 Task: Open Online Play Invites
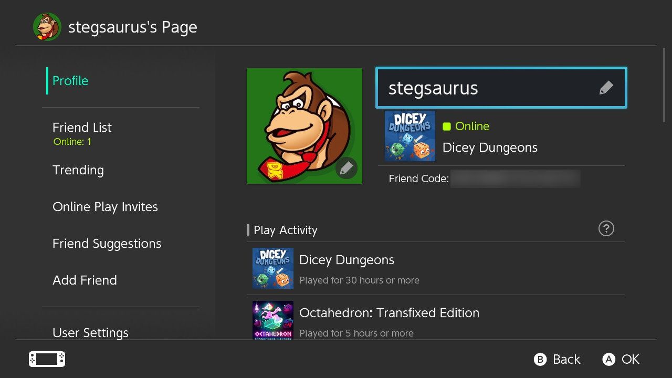click(105, 207)
